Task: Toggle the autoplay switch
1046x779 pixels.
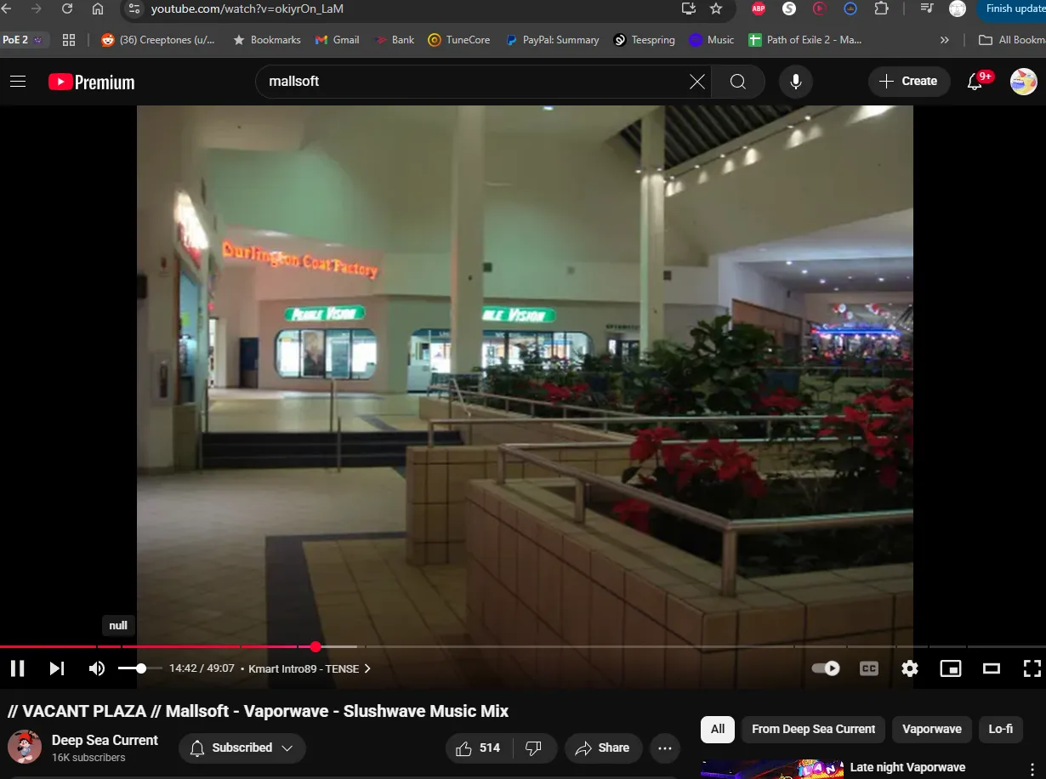Action: tap(826, 668)
